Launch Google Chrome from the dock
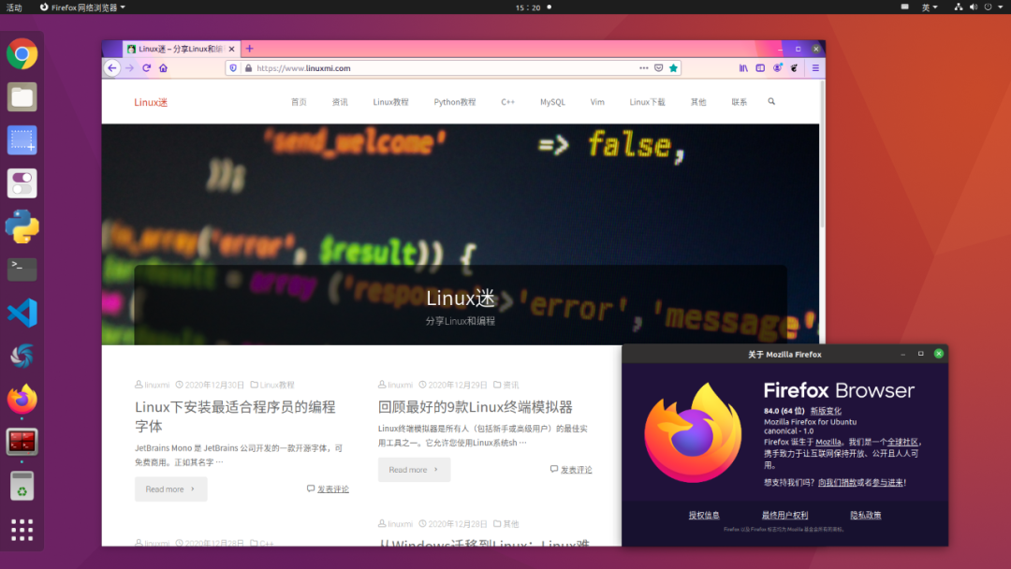The width and height of the screenshot is (1011, 569). (22, 54)
